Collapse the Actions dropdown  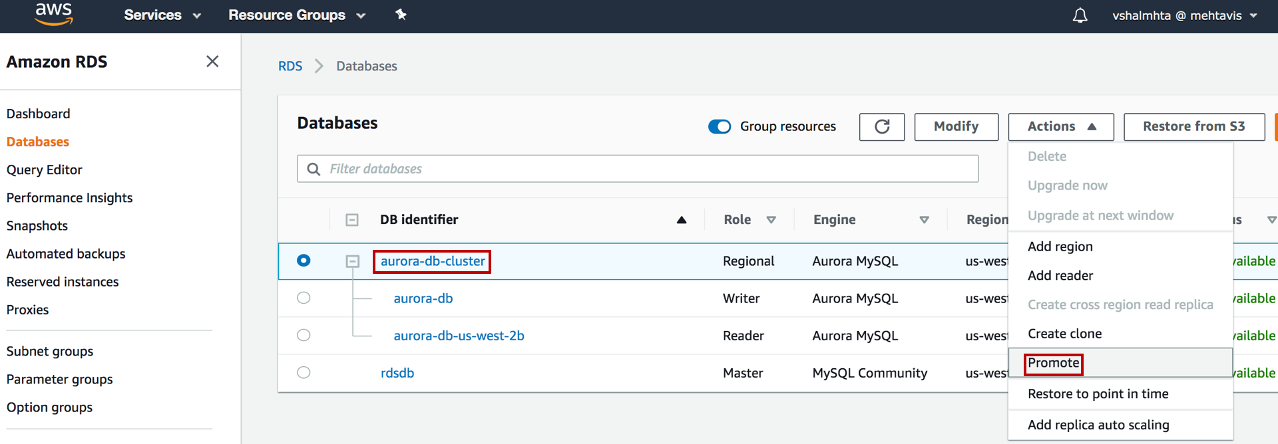pyautogui.click(x=1061, y=126)
